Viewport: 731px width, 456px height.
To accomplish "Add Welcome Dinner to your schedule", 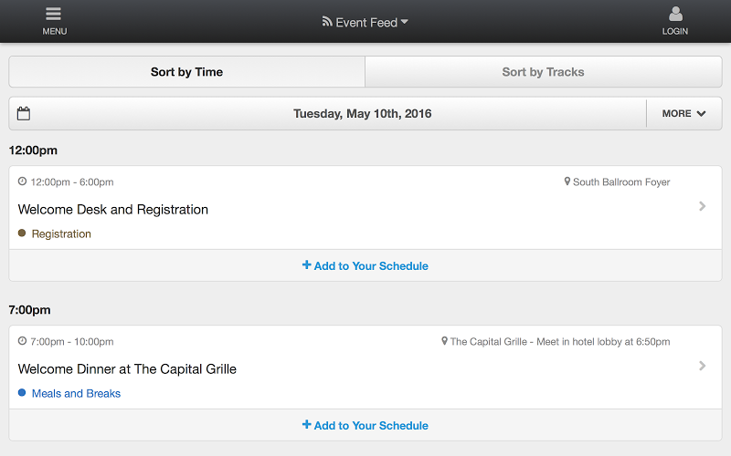I will 365,425.
